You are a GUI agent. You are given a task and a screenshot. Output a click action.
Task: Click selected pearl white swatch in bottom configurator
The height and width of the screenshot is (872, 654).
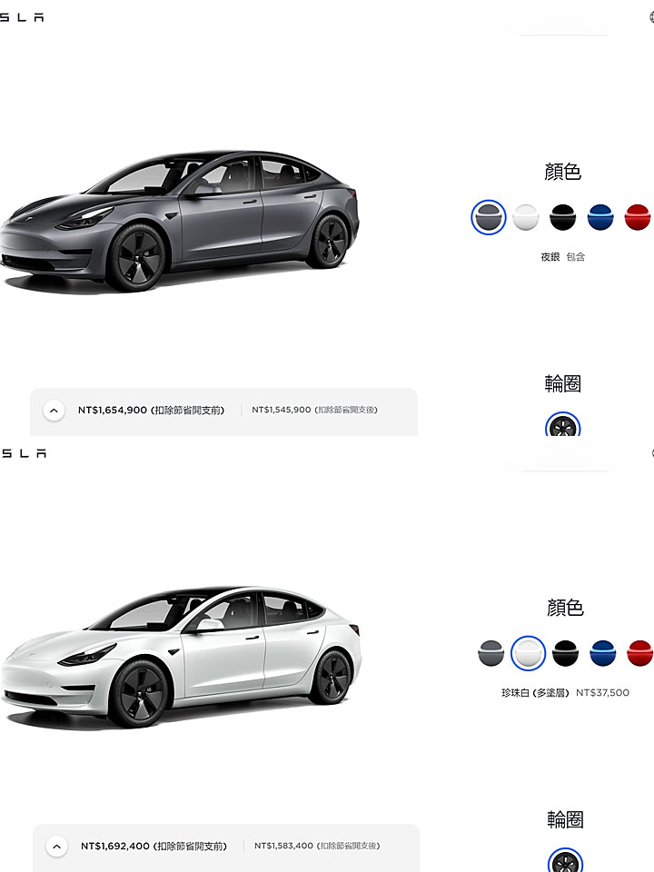529,653
